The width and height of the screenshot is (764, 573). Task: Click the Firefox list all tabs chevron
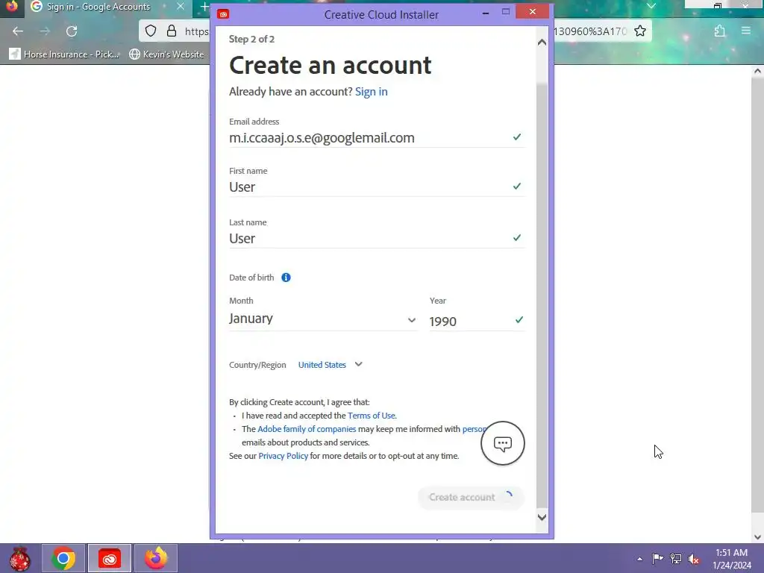pos(651,6)
